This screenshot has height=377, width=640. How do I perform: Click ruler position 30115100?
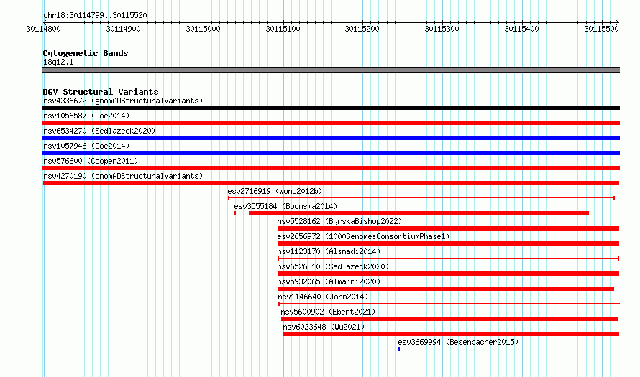pyautogui.click(x=283, y=29)
